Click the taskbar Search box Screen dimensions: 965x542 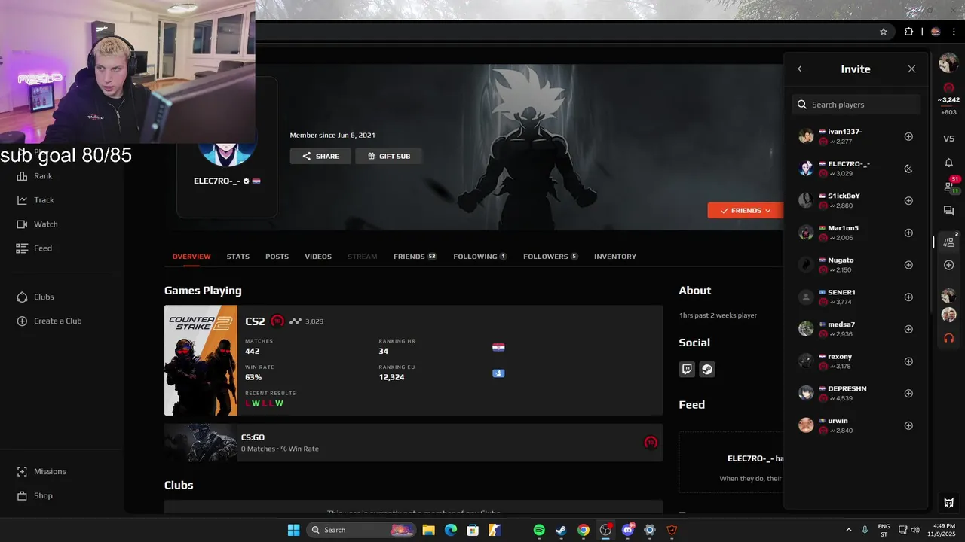coord(361,530)
